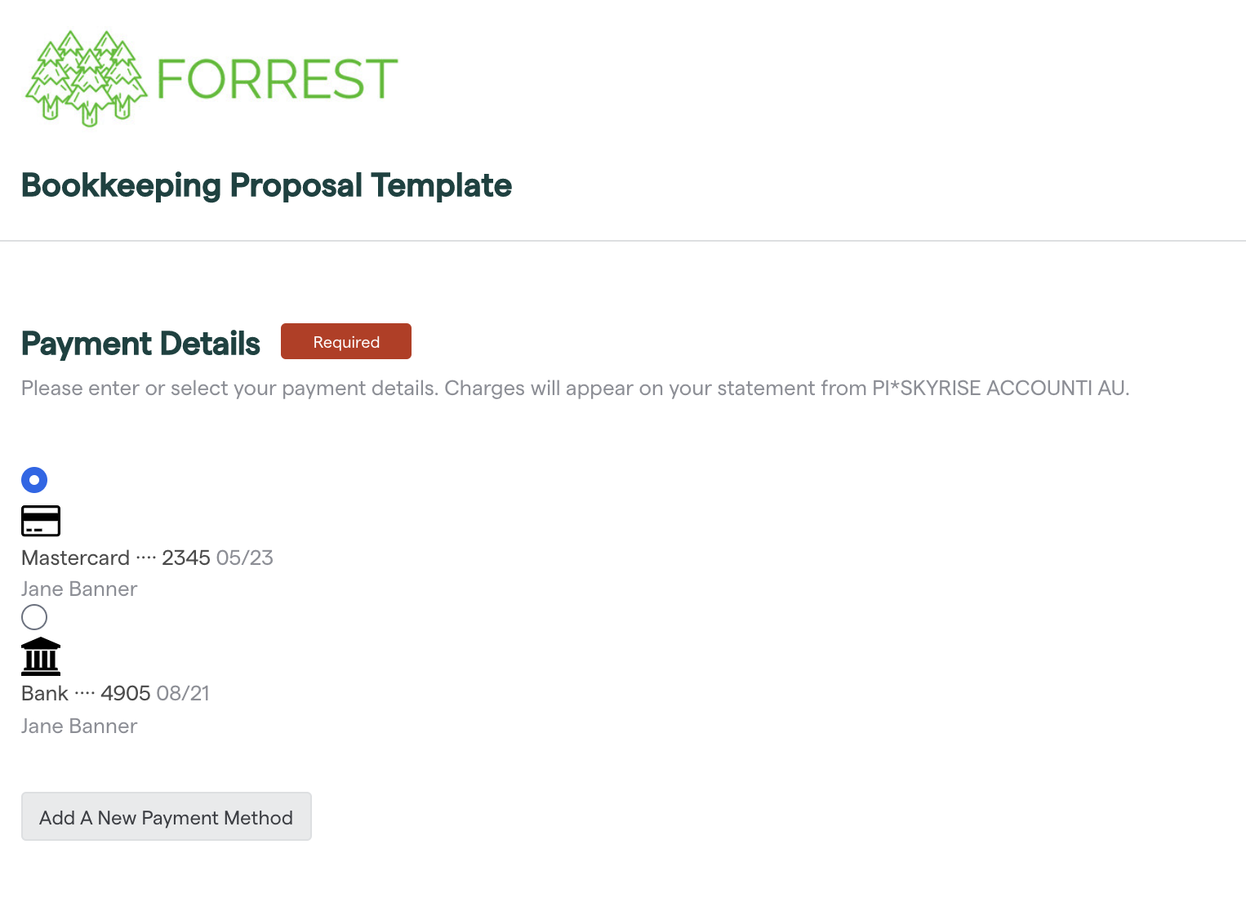
Task: Click the masked dots before 4905
Action: pyautogui.click(x=85, y=693)
